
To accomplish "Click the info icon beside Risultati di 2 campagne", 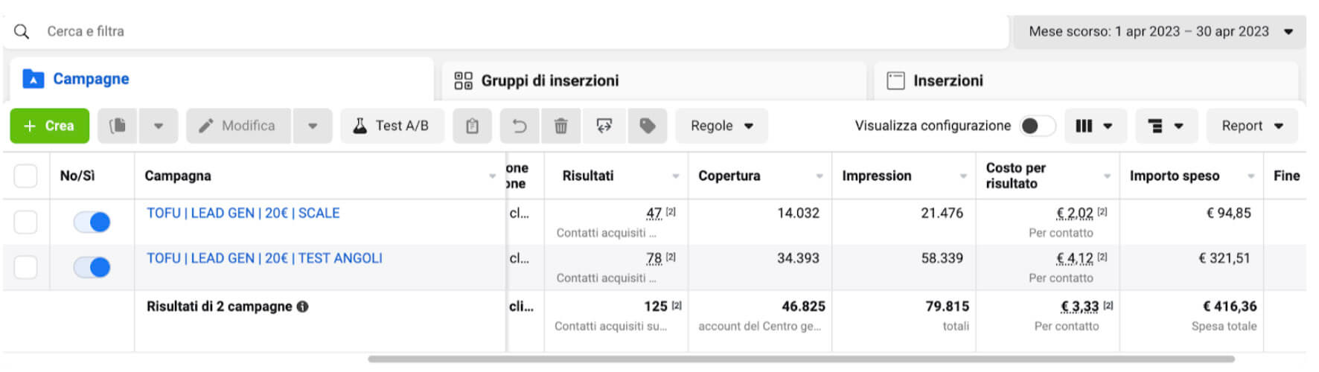I will tap(303, 307).
